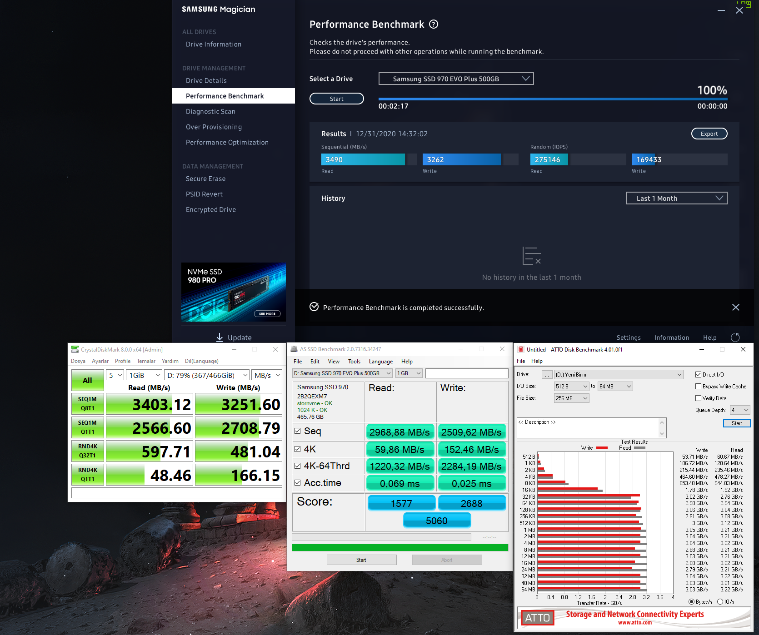Click the ATTO description text field
This screenshot has width=759, height=635.
591,427
